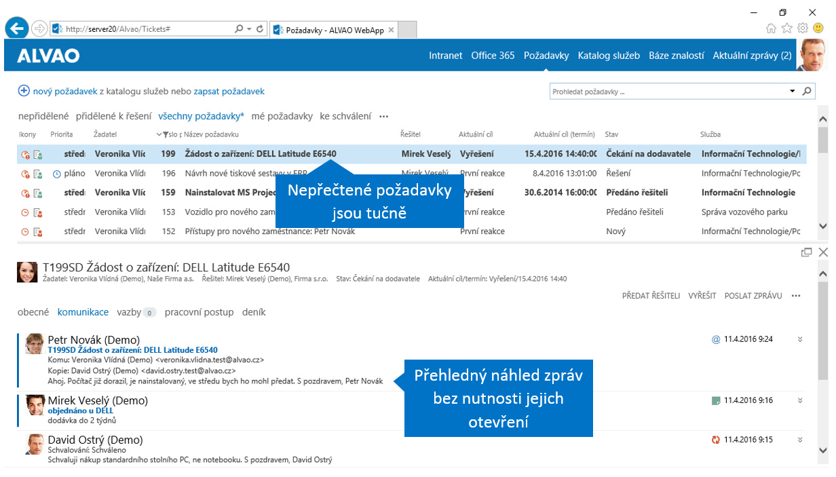Image resolution: width=836 pixels, height=477 pixels.
Task: Click planned clock icon in row 196
Action: point(56,174)
